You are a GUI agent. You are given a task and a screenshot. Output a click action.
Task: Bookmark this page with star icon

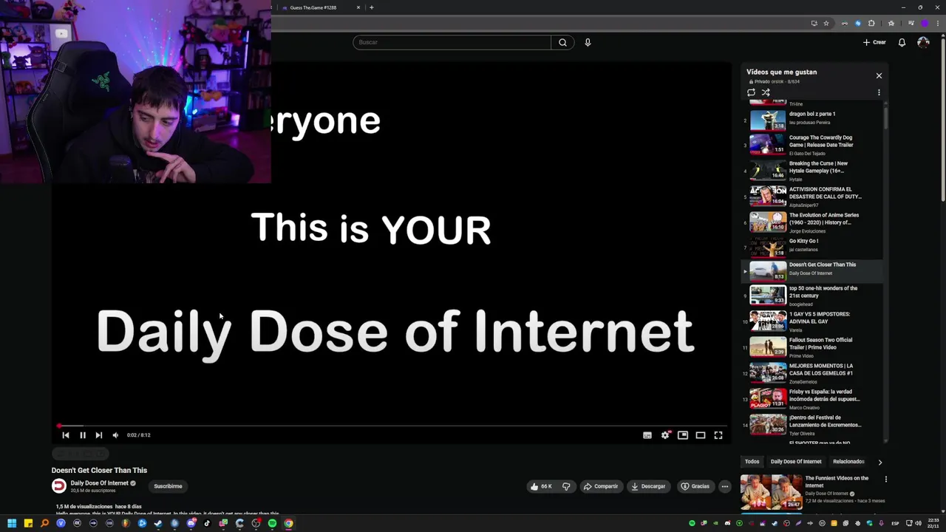[826, 23]
